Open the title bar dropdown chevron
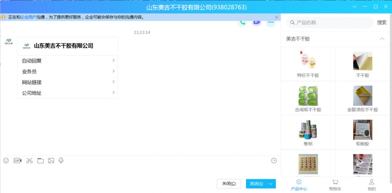The height and width of the screenshot is (193, 392). 354,7
